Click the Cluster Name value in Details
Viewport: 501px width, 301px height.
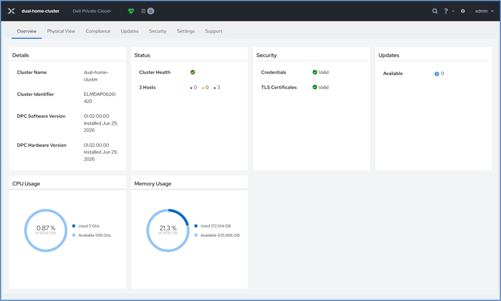click(96, 76)
